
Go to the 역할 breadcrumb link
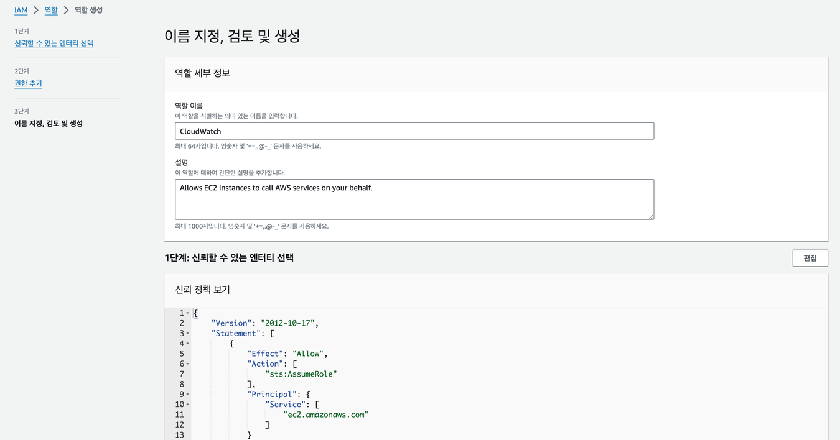pyautogui.click(x=51, y=10)
